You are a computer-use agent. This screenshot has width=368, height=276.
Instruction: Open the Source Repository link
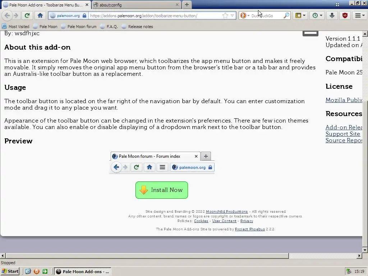pyautogui.click(x=344, y=141)
